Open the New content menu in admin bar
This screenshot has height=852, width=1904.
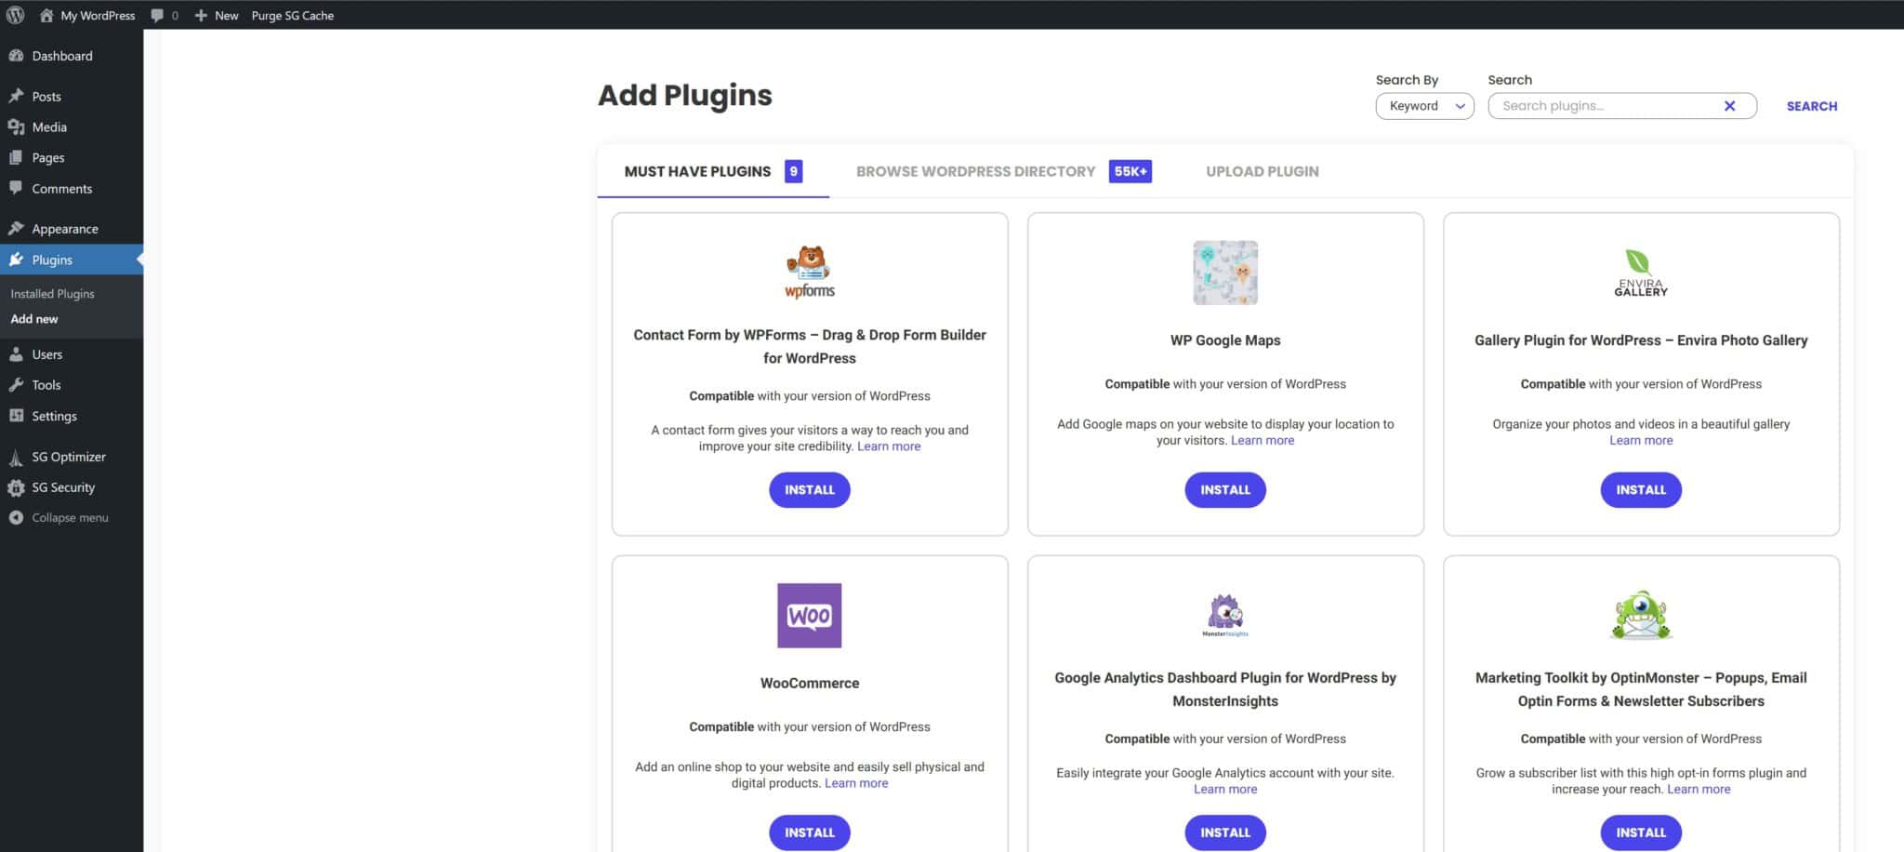pos(216,15)
